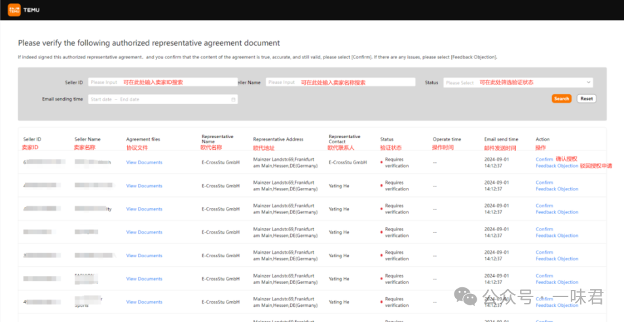Click the Action column header
Image resolution: width=624 pixels, height=322 pixels.
[x=542, y=139]
